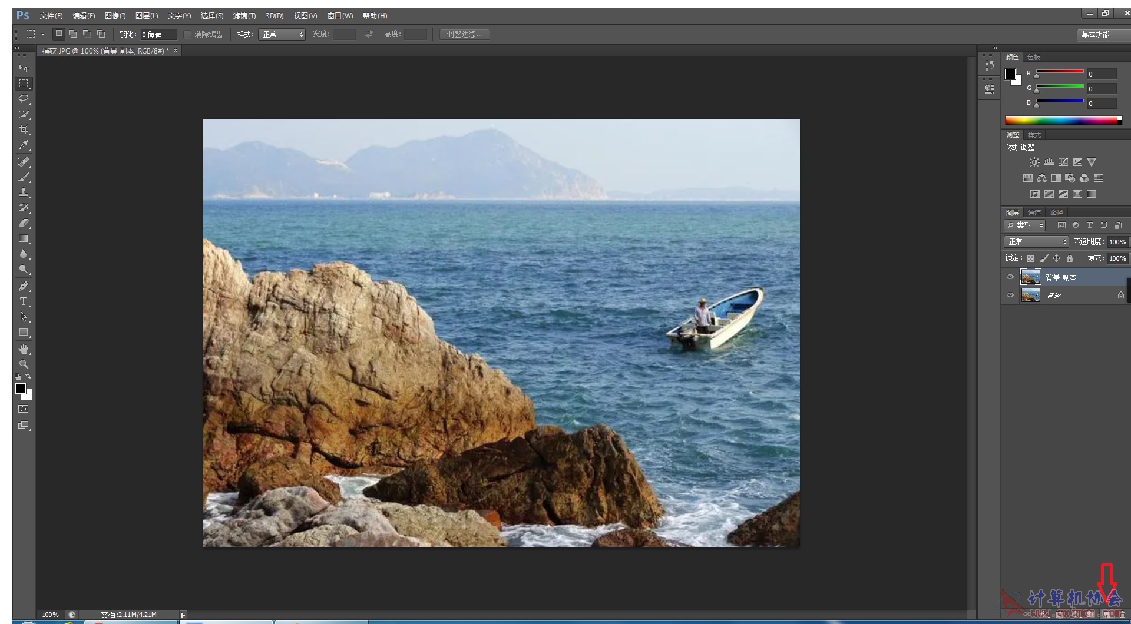1131x624 pixels.
Task: Select the Crop tool
Action: (x=24, y=130)
